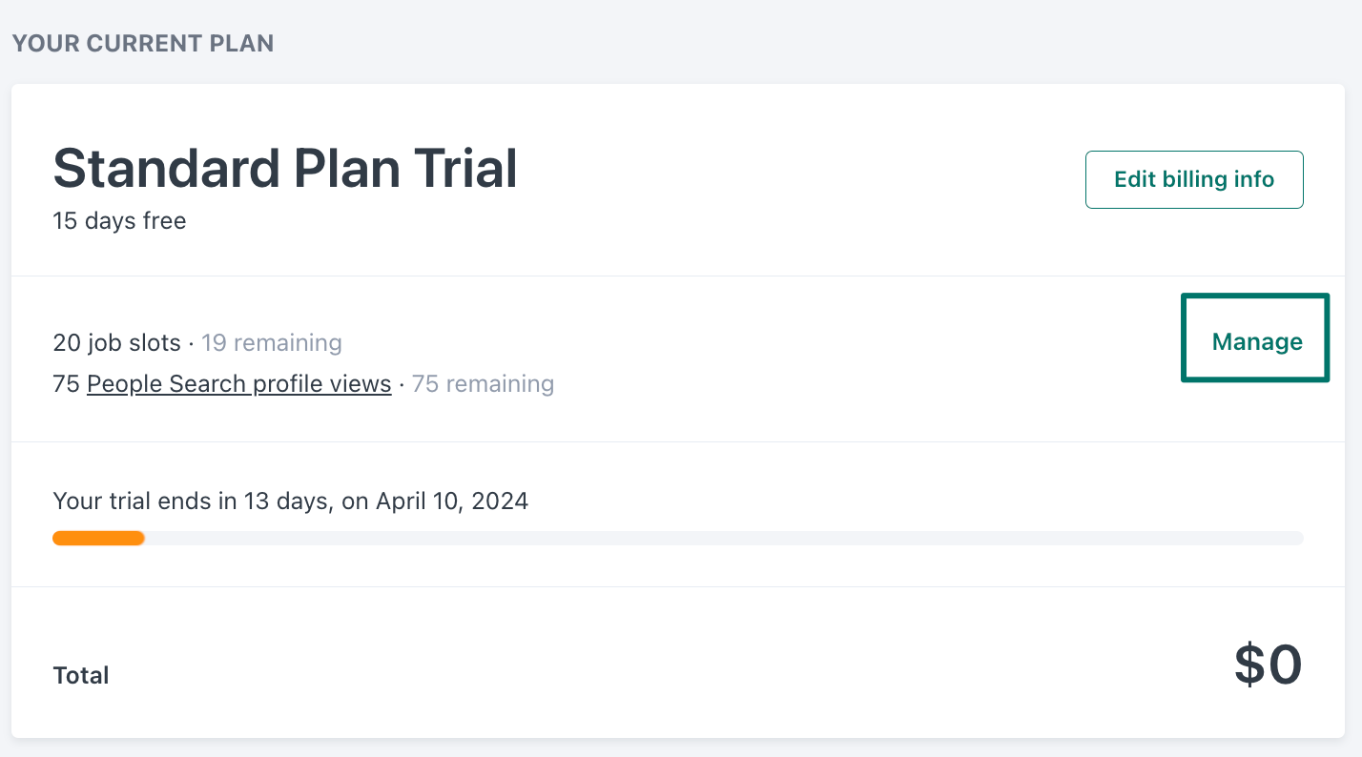Click the YOUR CURRENT PLAN section heading
1362x757 pixels.
(142, 43)
